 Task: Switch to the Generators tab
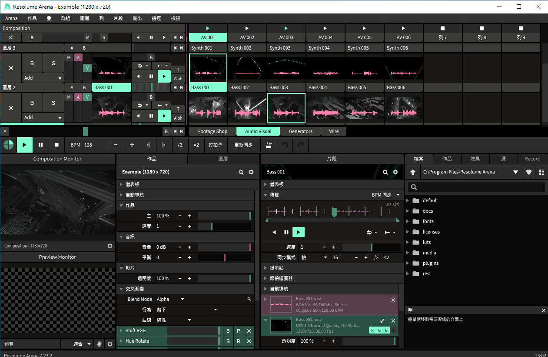click(x=300, y=131)
